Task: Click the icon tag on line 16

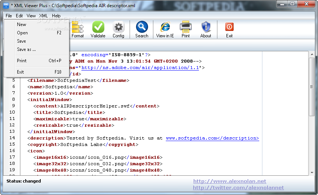Action: pos(36,151)
